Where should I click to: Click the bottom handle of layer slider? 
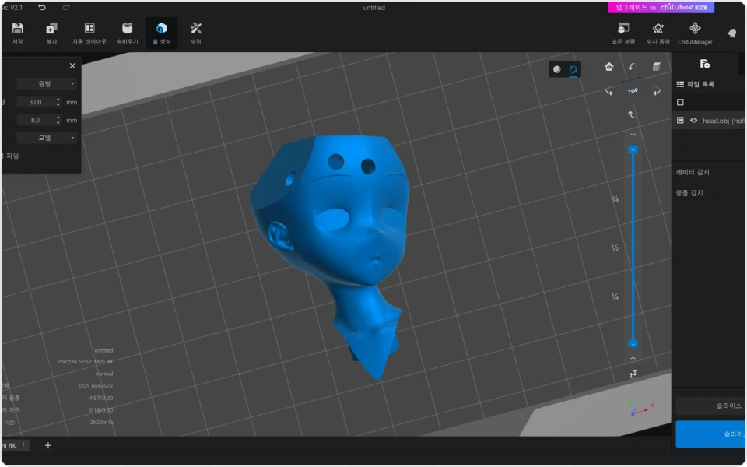[633, 343]
